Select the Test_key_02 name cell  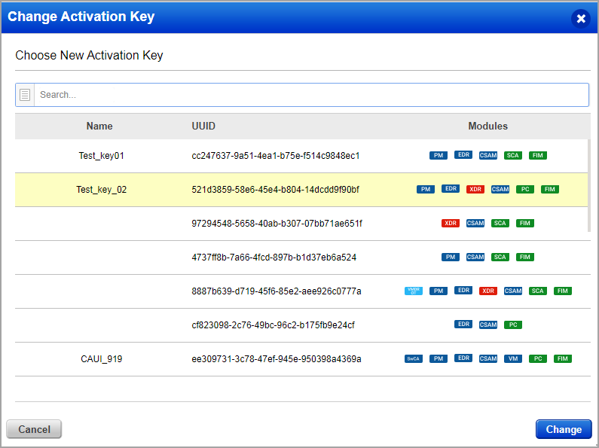[x=101, y=190]
